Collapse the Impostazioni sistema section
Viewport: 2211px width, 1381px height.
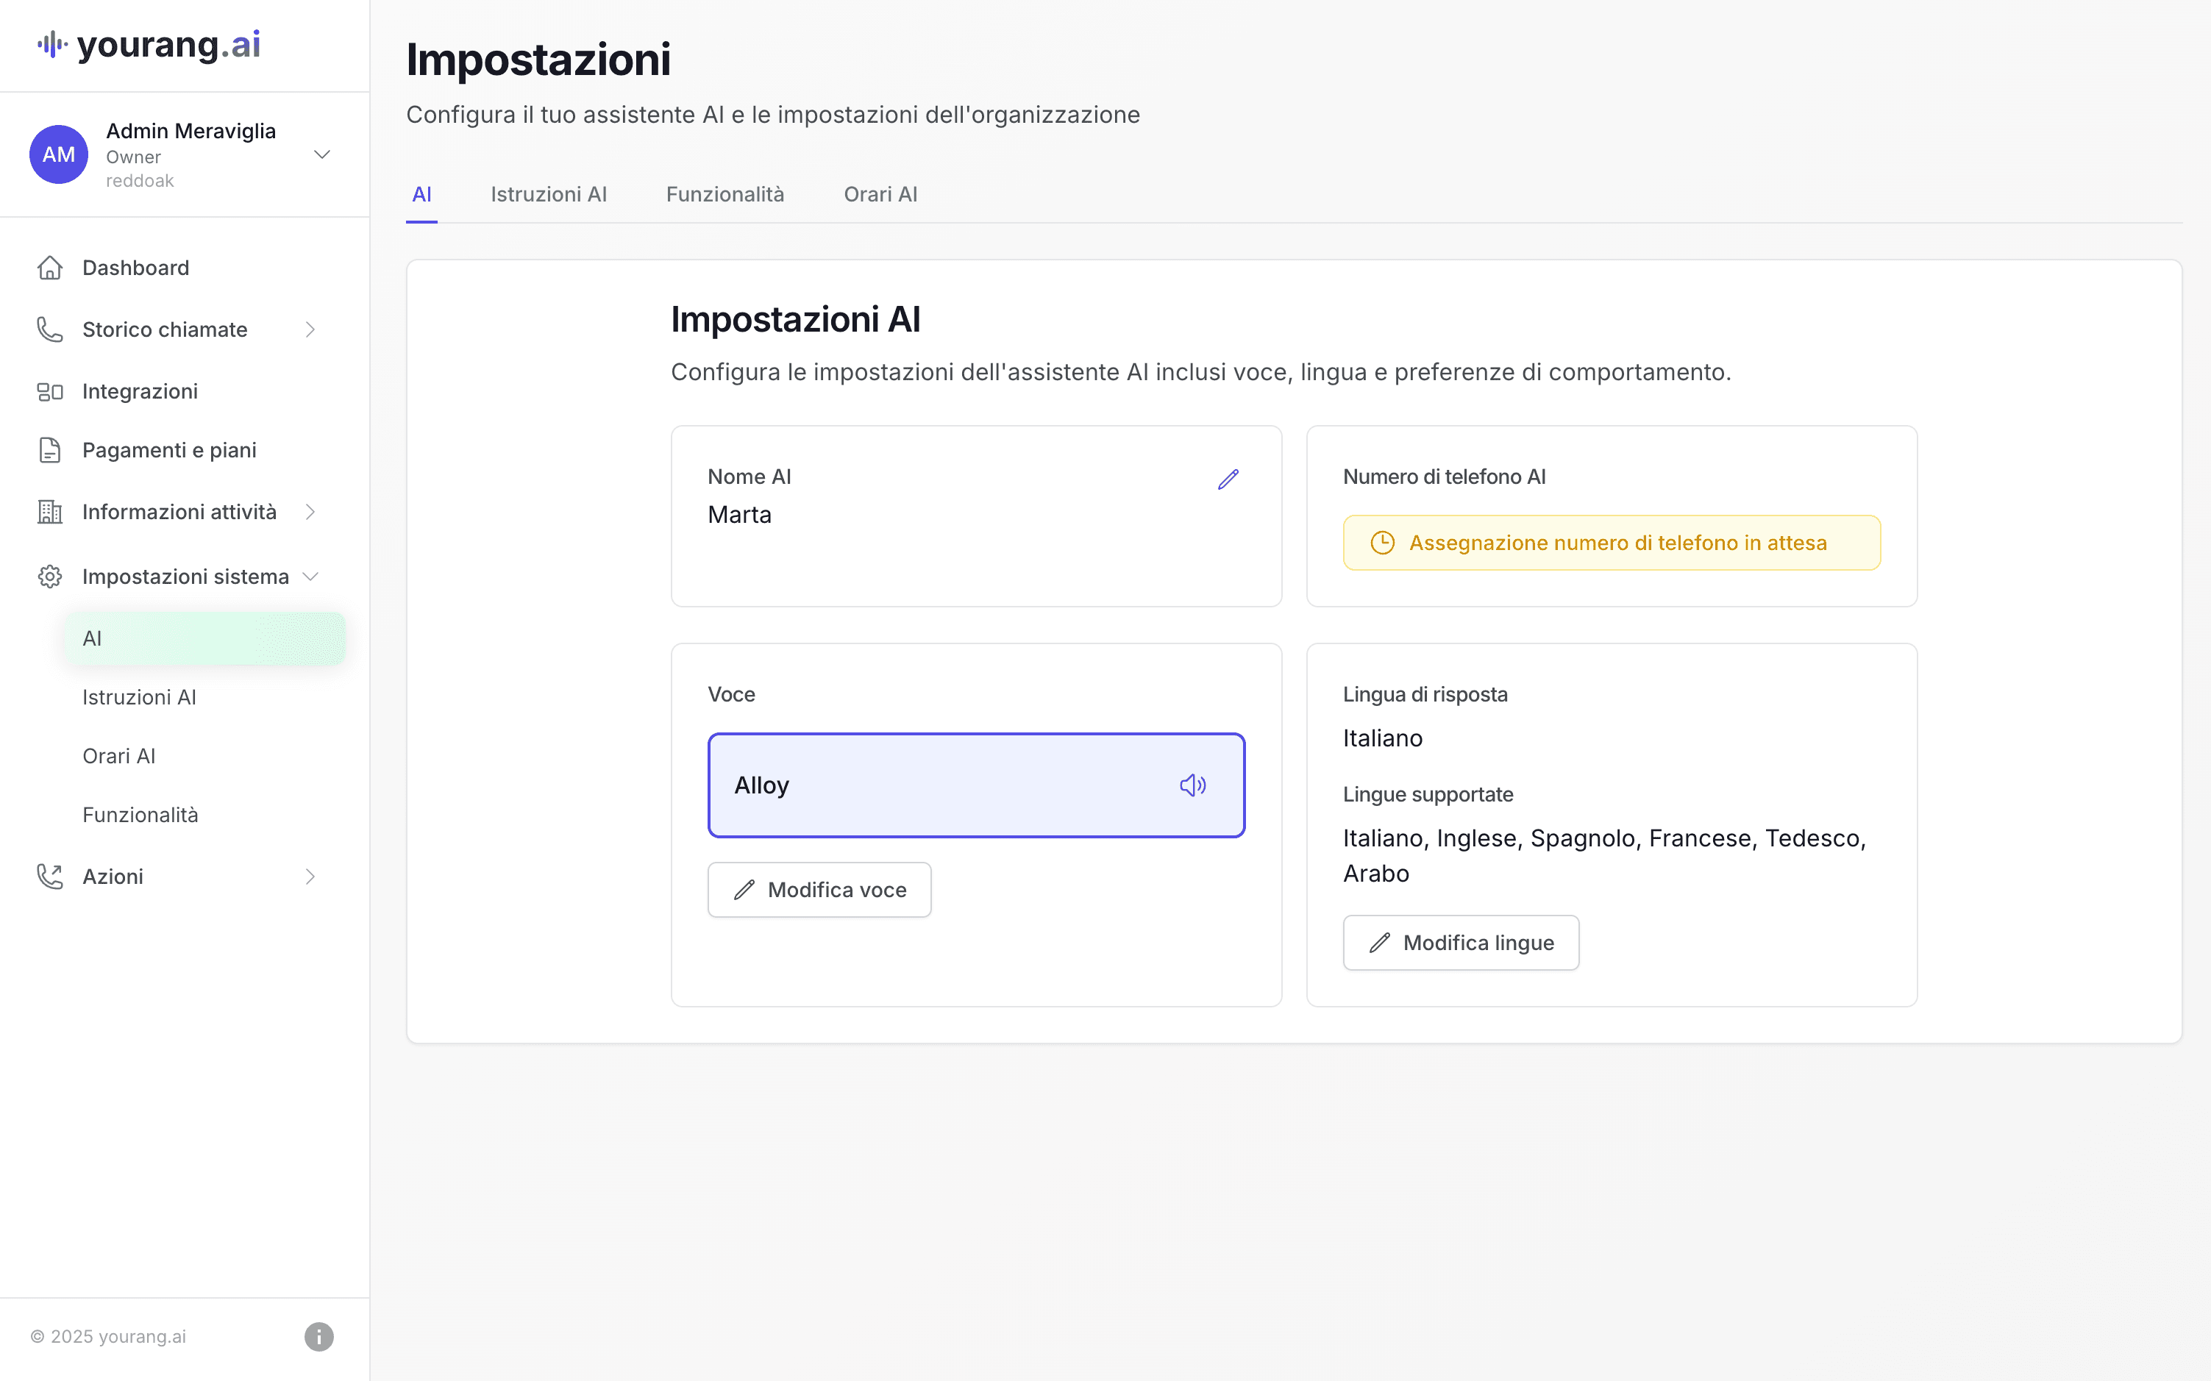(x=310, y=577)
